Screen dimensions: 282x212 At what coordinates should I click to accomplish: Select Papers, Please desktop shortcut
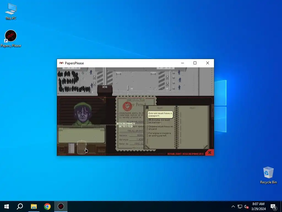[x=11, y=39]
